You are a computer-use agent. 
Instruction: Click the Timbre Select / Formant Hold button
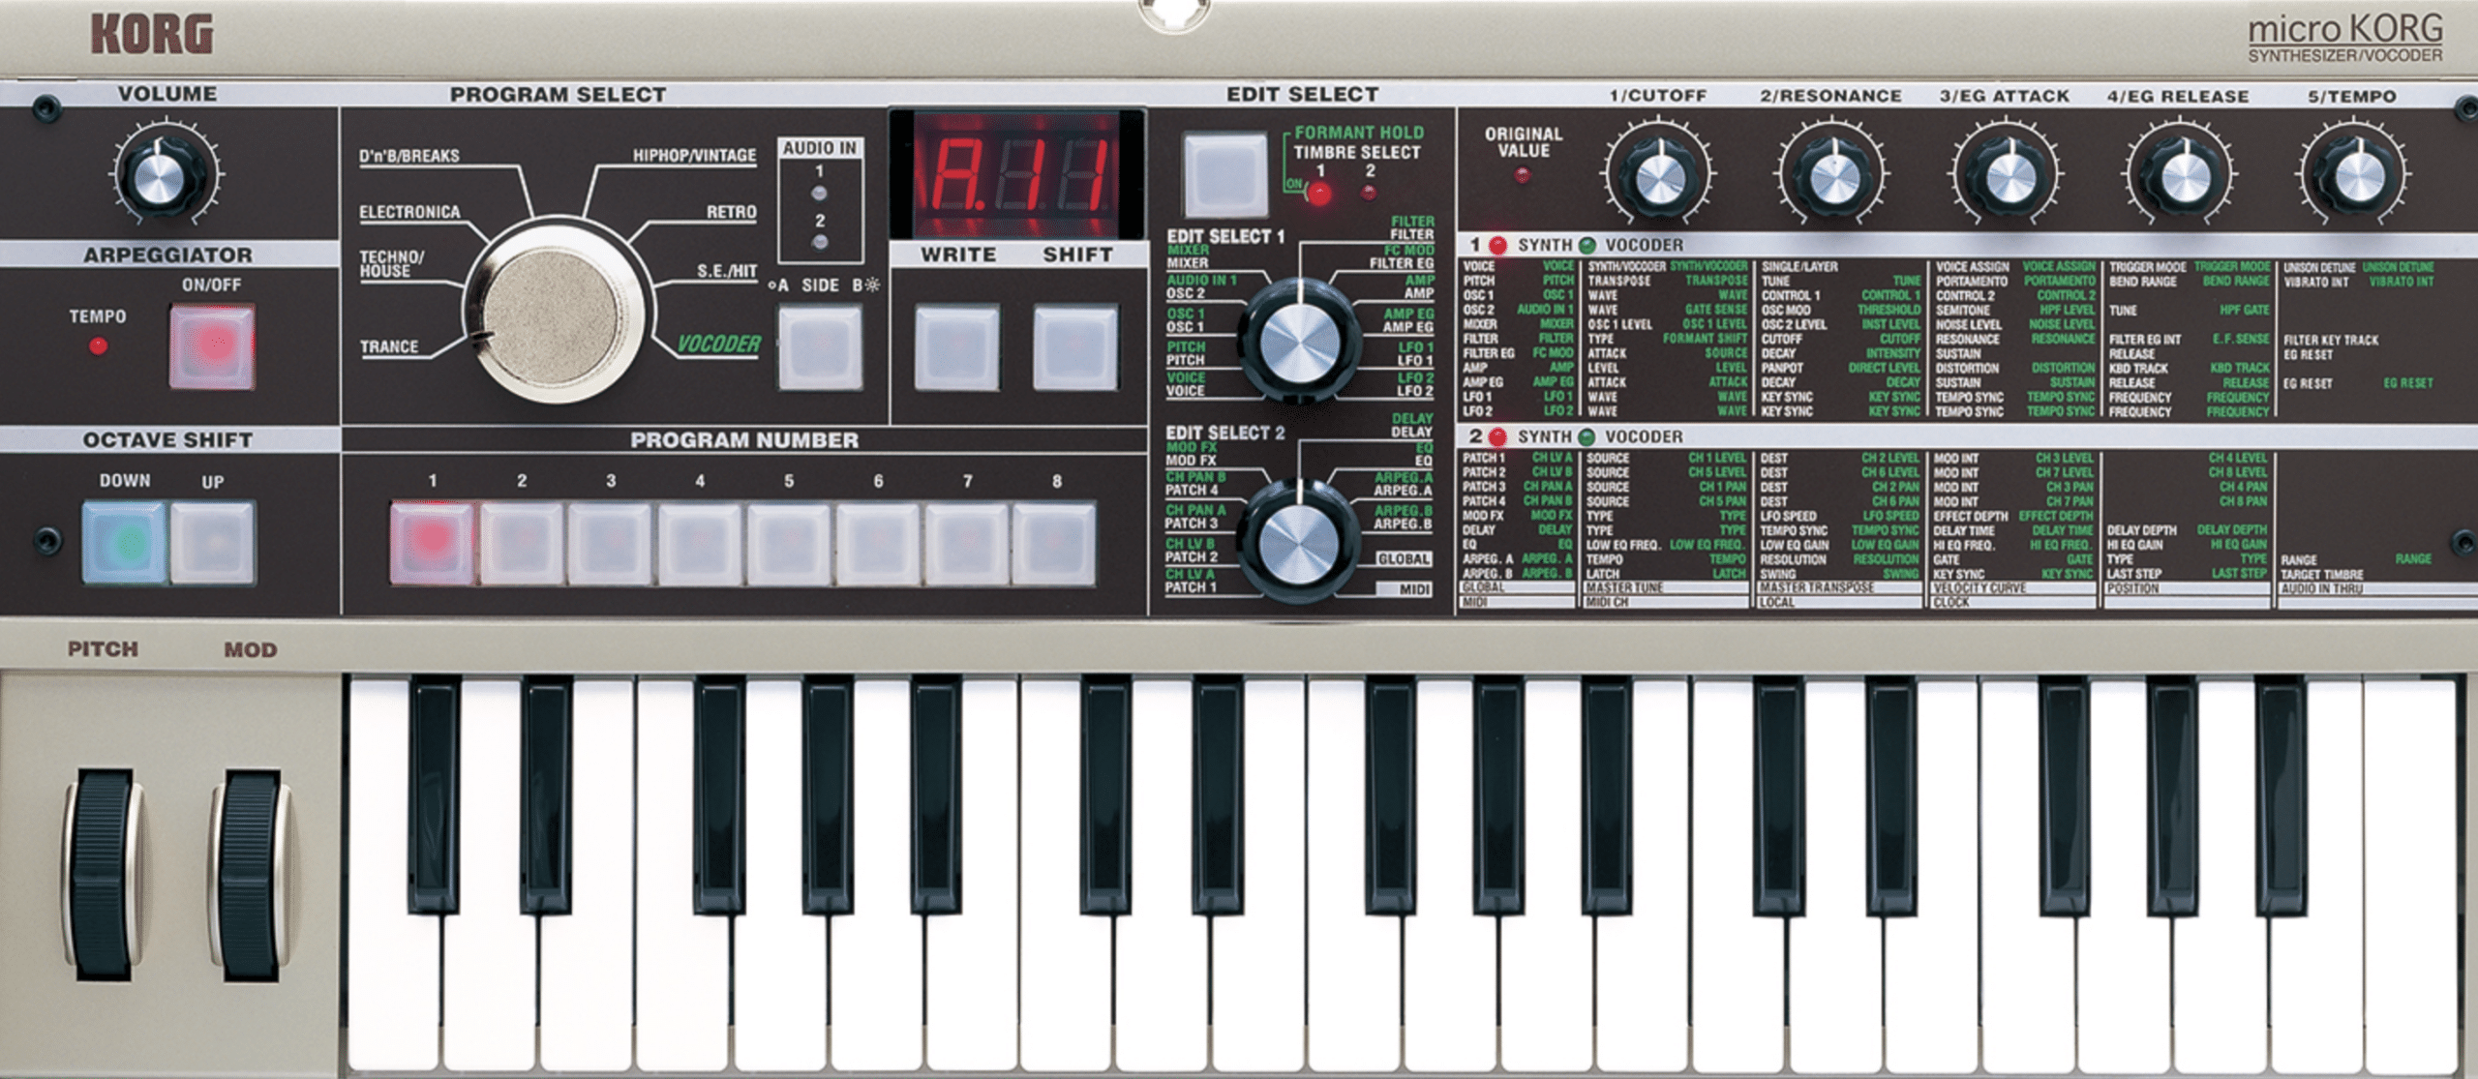click(1224, 175)
